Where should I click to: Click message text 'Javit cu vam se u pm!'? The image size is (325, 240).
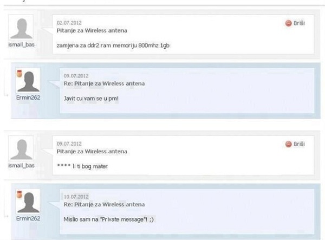pyautogui.click(x=91, y=99)
